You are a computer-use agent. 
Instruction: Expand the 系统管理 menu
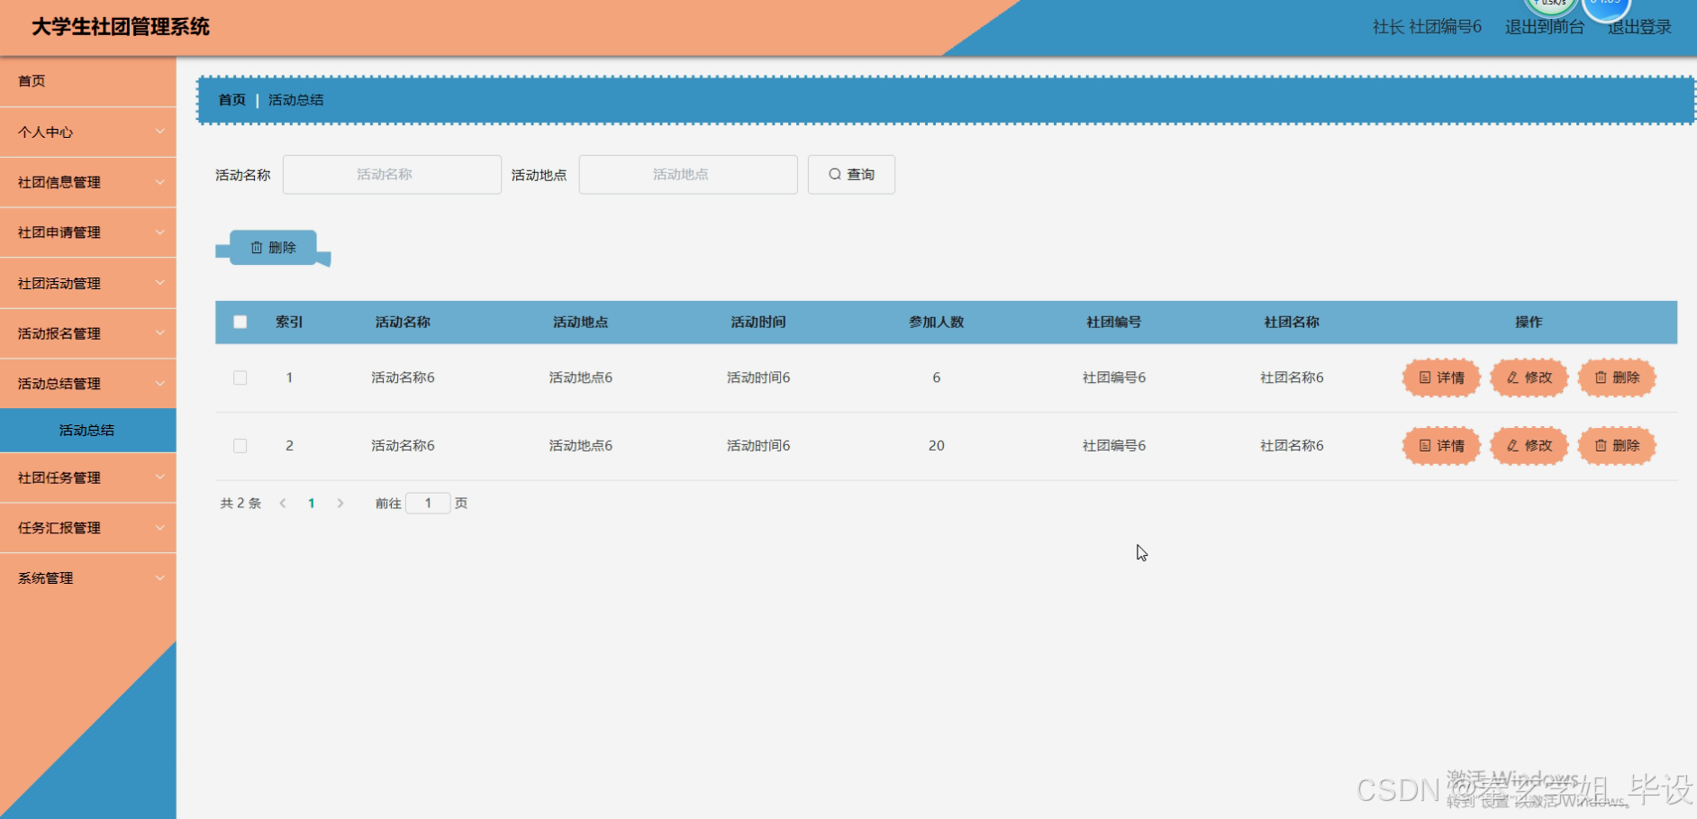pyautogui.click(x=88, y=578)
